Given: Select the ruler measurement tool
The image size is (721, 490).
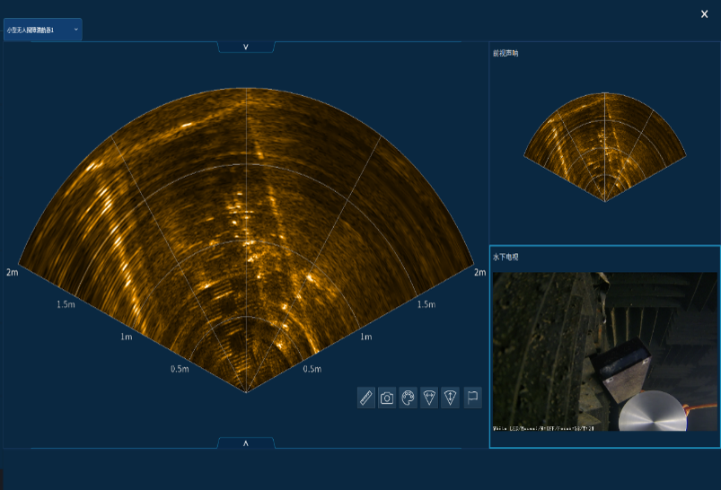Looking at the screenshot, I should pos(365,398).
